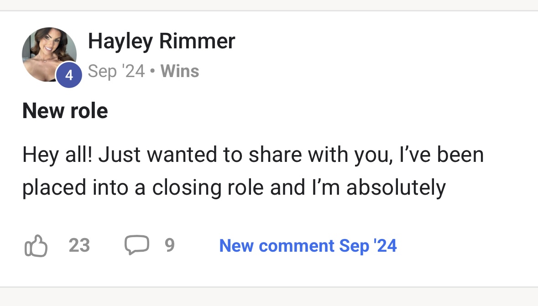
Task: Click the word "absolutely" in the preview
Action: pos(396,187)
